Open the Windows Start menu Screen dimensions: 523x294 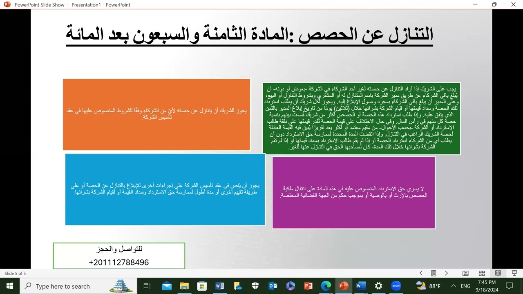10,286
